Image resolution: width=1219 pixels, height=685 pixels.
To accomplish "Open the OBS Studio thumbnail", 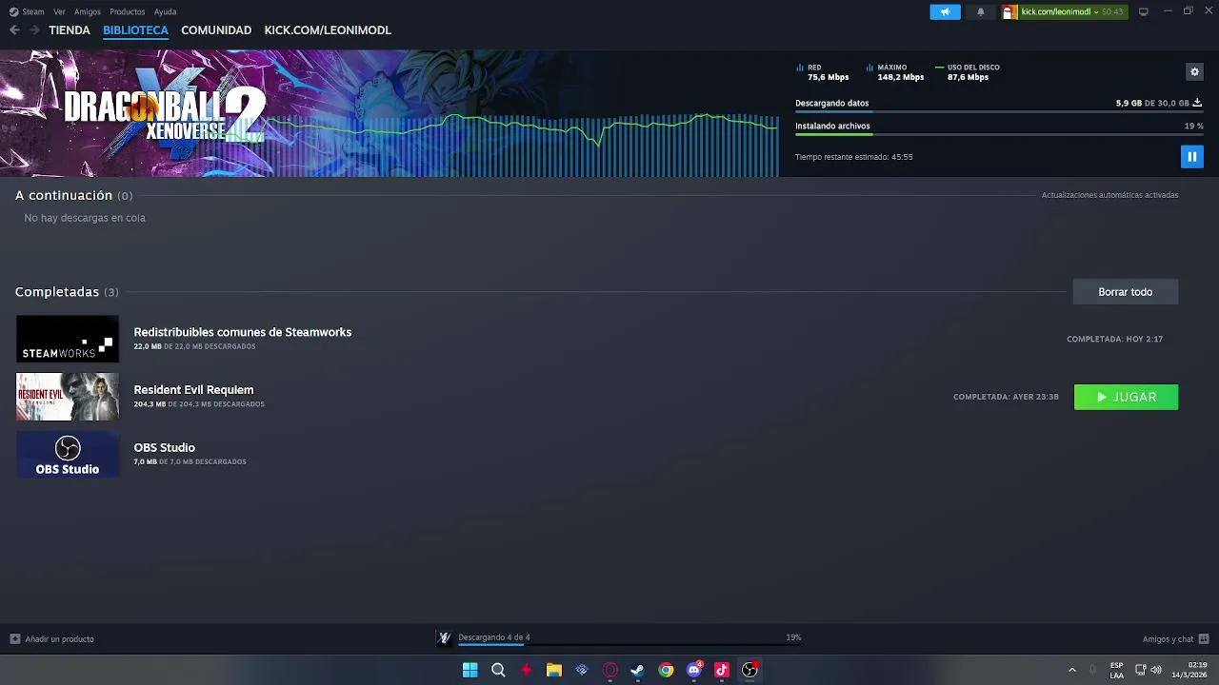I will (x=68, y=455).
